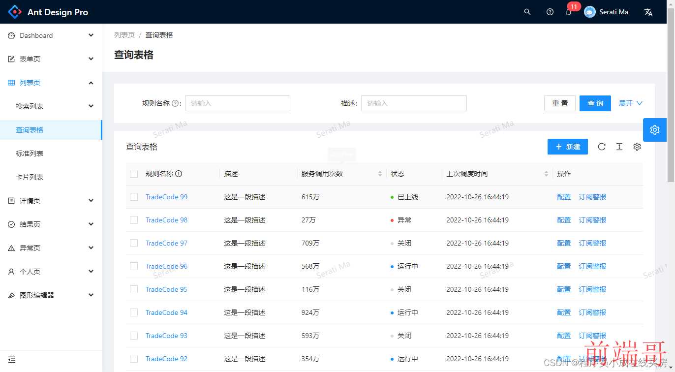Image resolution: width=675 pixels, height=372 pixels.
Task: Click 配置 in TradeCode 98 row
Action: (564, 220)
